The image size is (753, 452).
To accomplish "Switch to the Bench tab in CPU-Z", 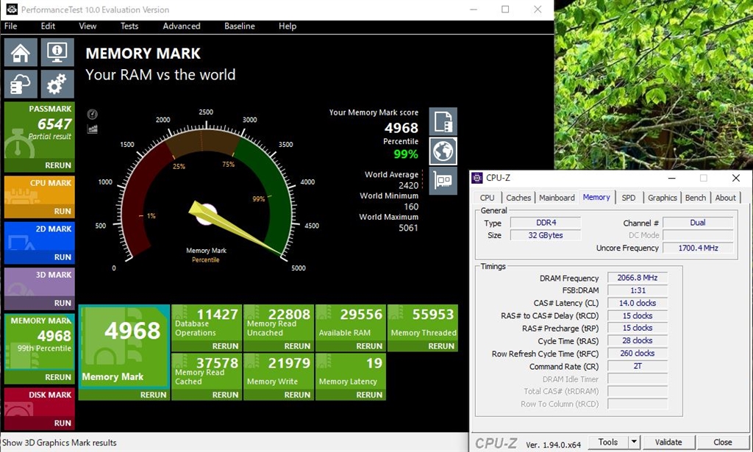I will (x=695, y=198).
